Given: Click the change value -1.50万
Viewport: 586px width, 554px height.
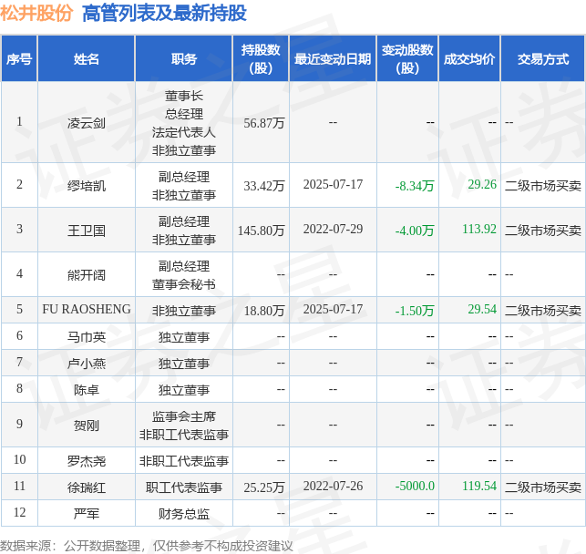Looking at the screenshot, I should click(x=415, y=311).
